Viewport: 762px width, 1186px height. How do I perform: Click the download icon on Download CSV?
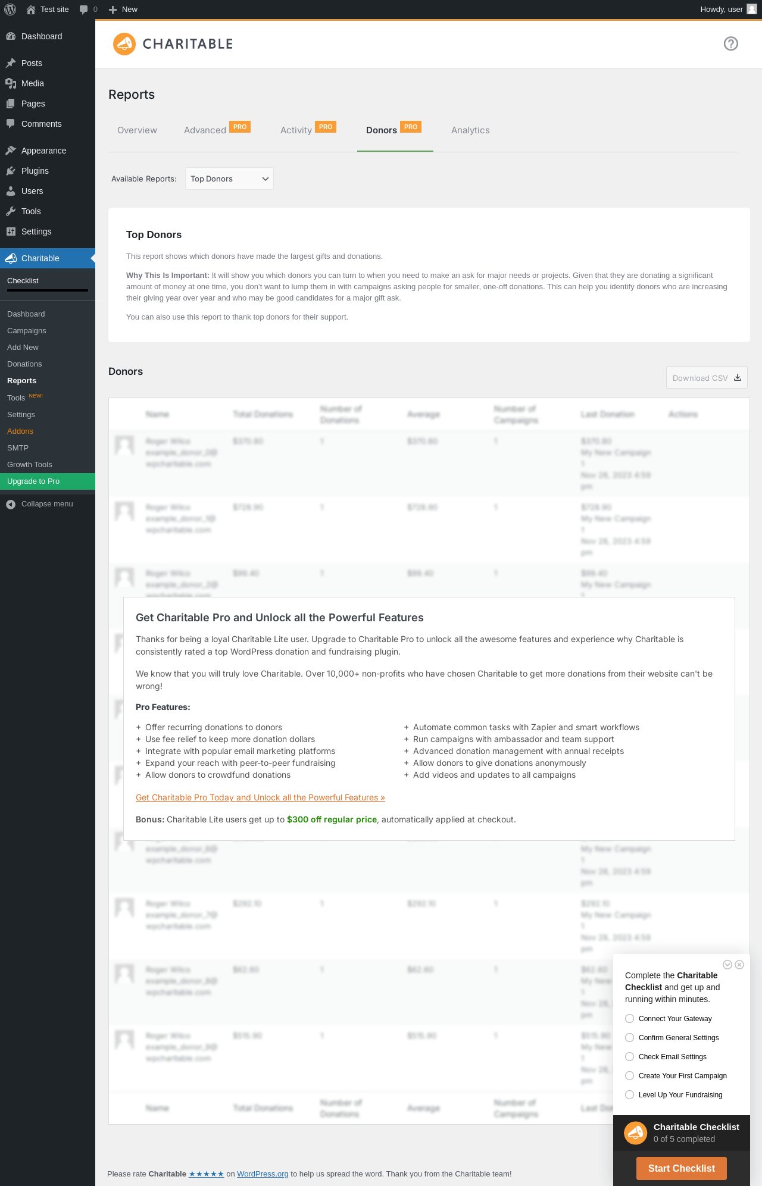pos(737,377)
